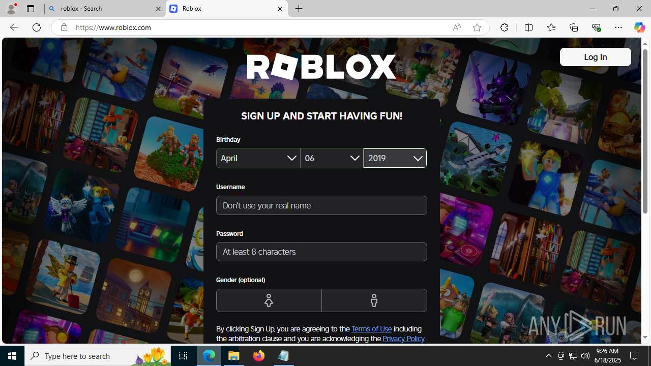Open the Collections icon
The height and width of the screenshot is (366, 651).
coord(574,27)
